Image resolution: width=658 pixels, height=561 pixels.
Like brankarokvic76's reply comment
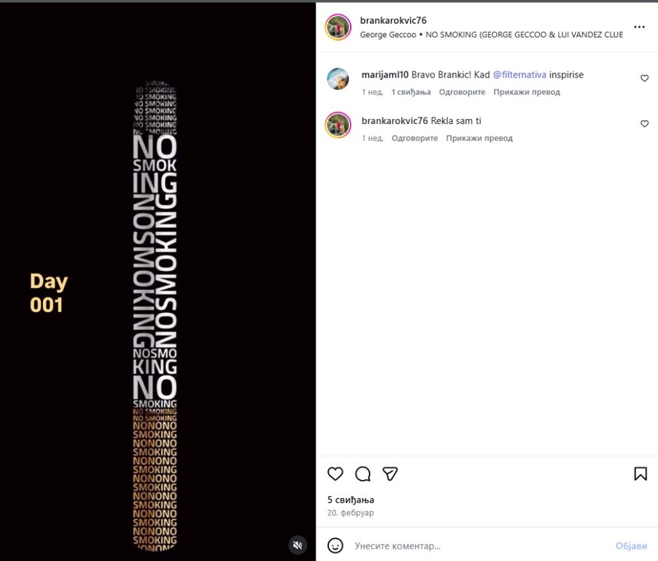[x=645, y=124]
